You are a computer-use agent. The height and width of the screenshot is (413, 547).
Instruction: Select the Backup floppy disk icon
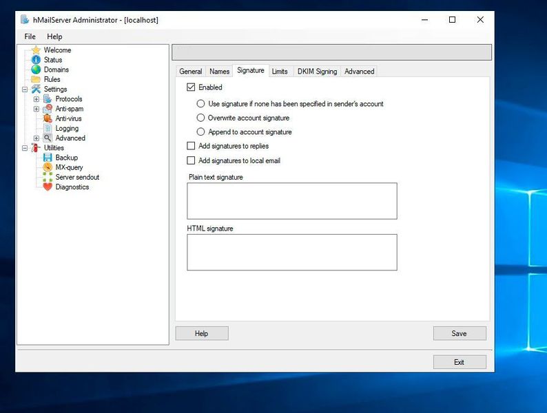pyautogui.click(x=48, y=158)
